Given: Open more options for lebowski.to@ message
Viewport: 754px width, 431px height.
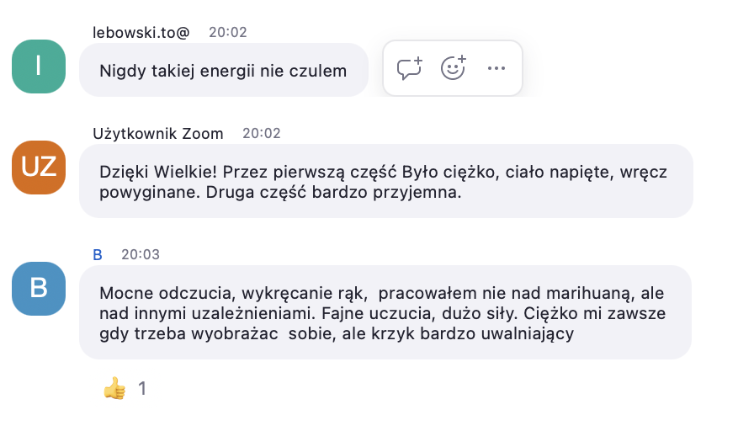Looking at the screenshot, I should coord(496,68).
